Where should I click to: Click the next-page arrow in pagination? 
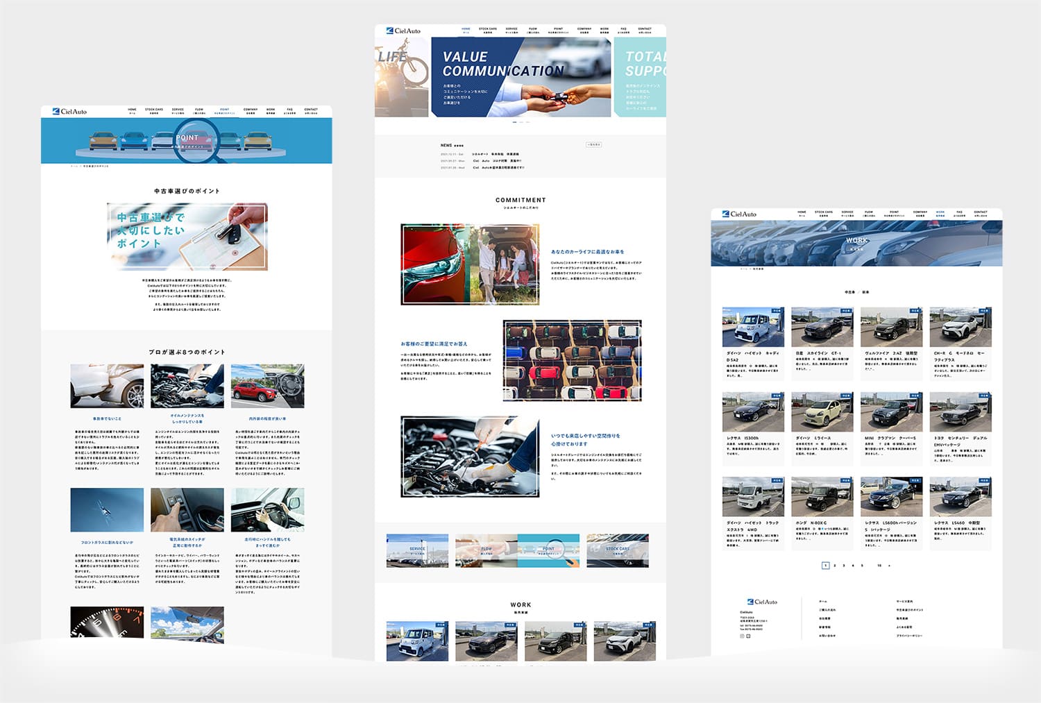[889, 566]
